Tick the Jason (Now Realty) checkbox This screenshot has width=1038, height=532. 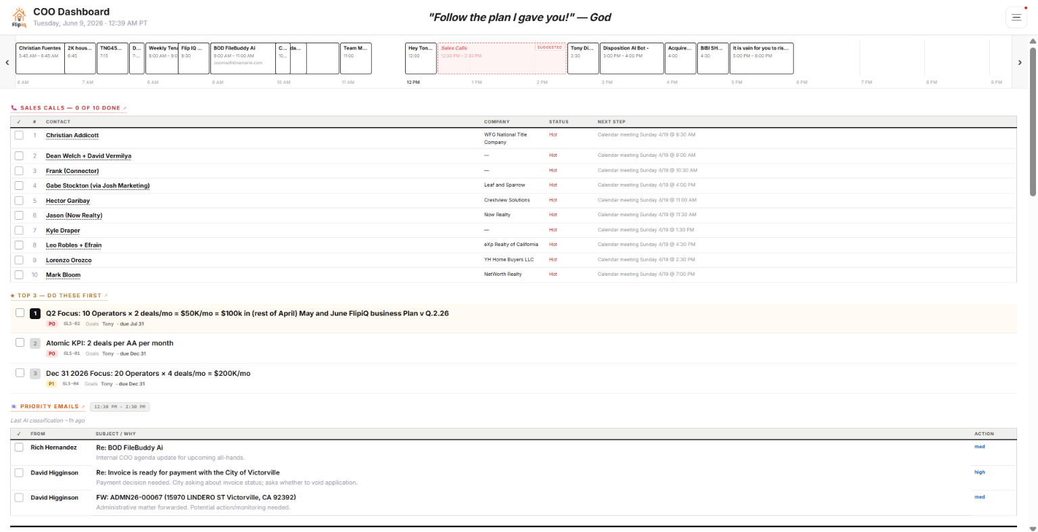point(19,215)
